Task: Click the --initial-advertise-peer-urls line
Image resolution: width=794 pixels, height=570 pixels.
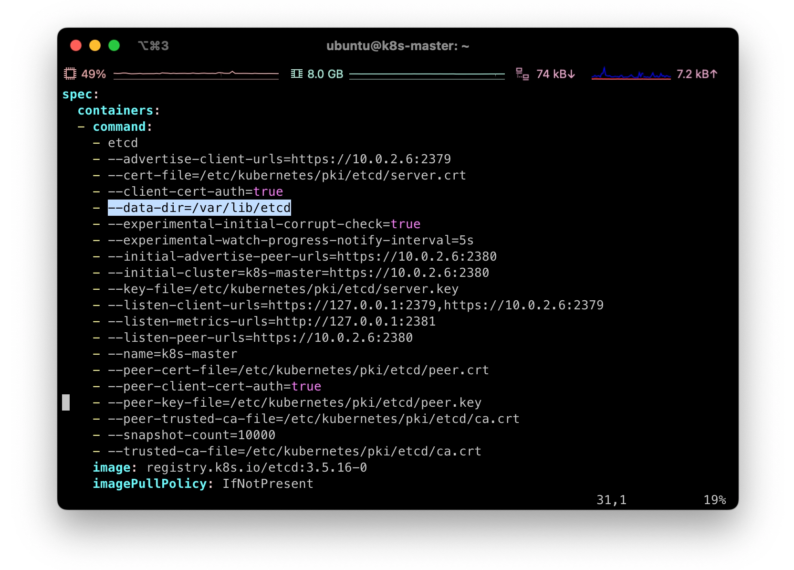Action: 302,256
